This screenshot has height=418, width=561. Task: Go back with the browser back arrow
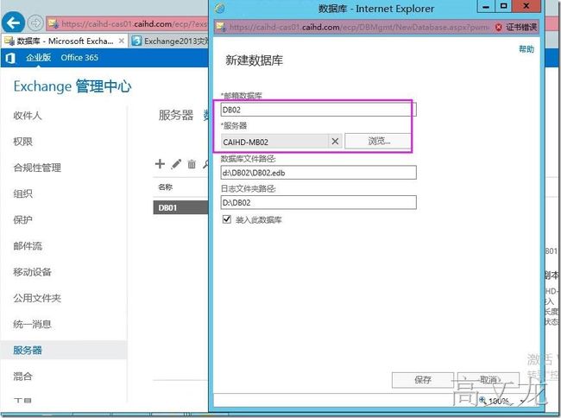tap(13, 23)
